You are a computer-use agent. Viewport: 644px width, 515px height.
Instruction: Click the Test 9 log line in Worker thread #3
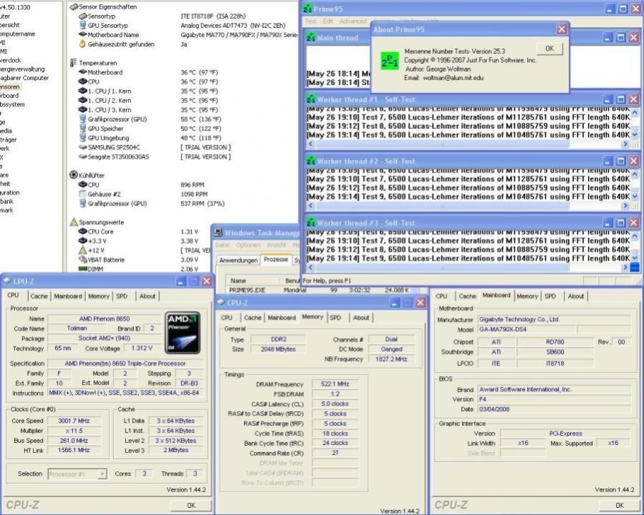pos(468,258)
